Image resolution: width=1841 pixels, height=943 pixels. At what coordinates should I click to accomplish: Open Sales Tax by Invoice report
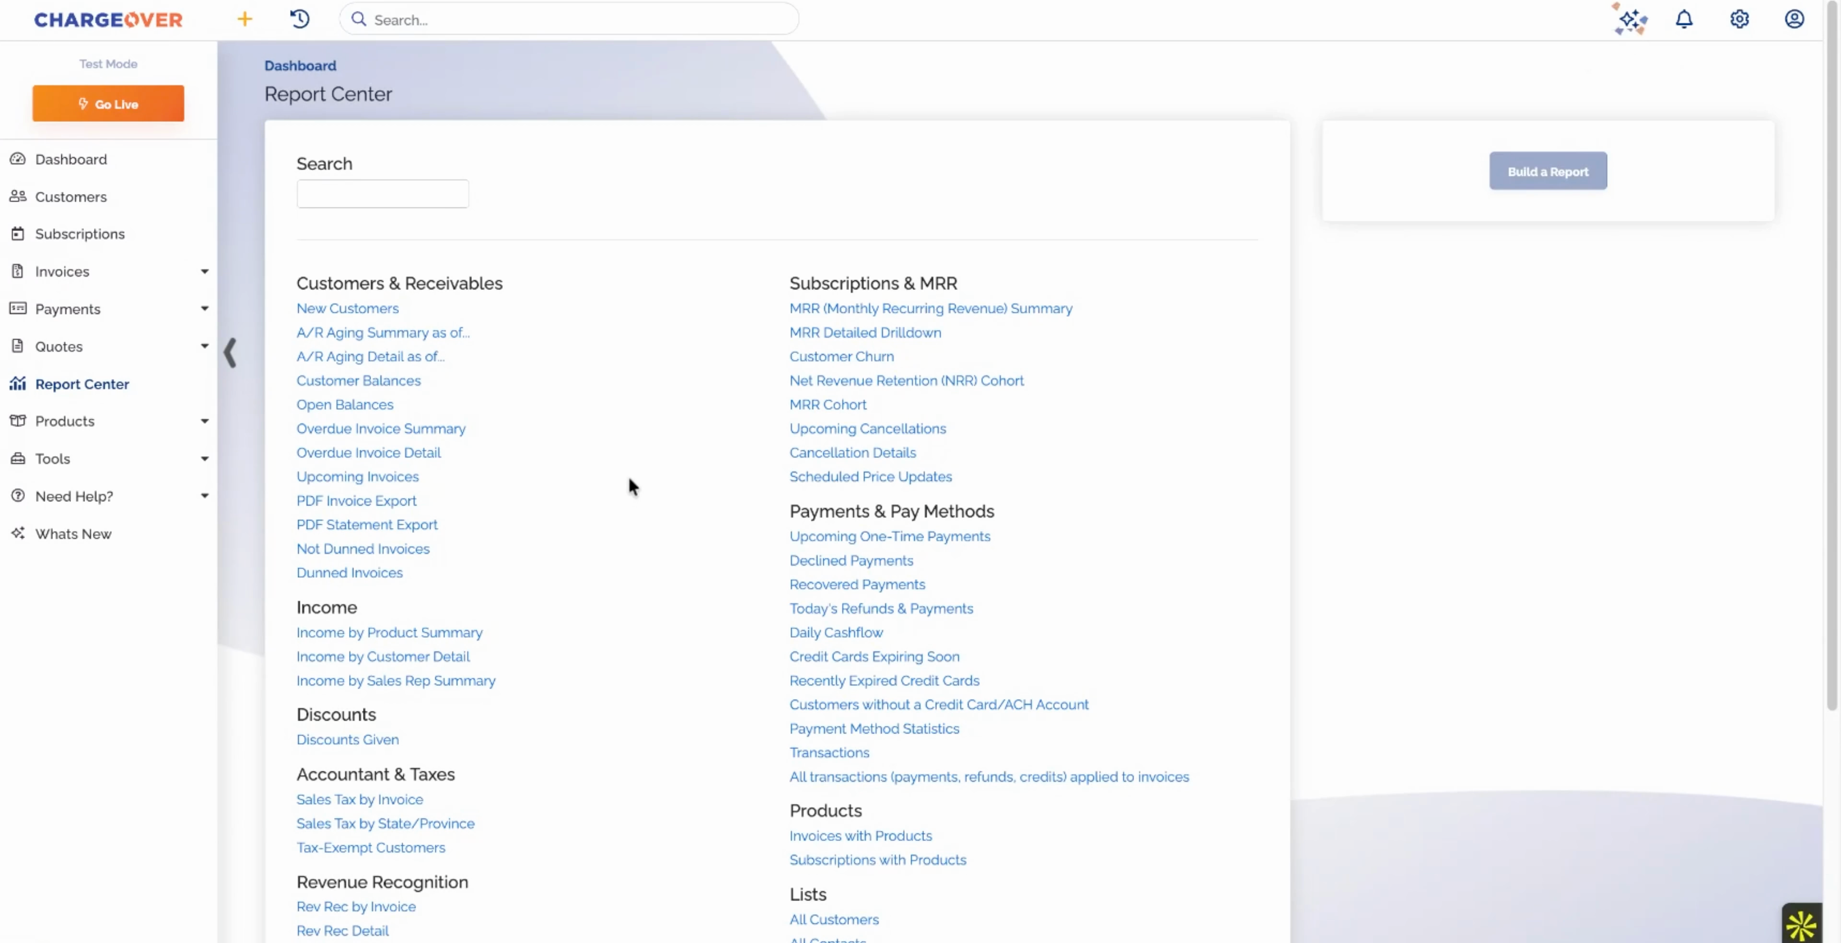coord(360,800)
